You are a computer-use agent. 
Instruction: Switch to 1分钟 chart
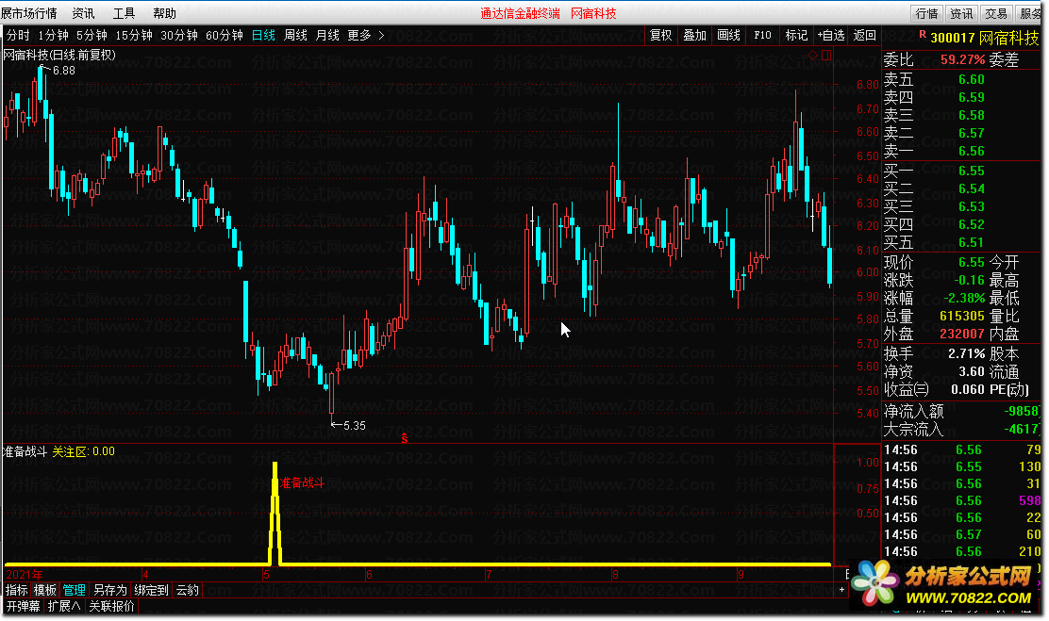pos(53,36)
